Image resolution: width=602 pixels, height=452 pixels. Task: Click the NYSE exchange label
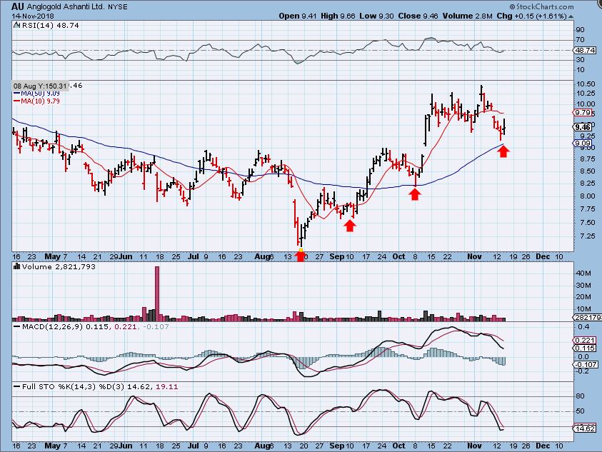click(118, 7)
